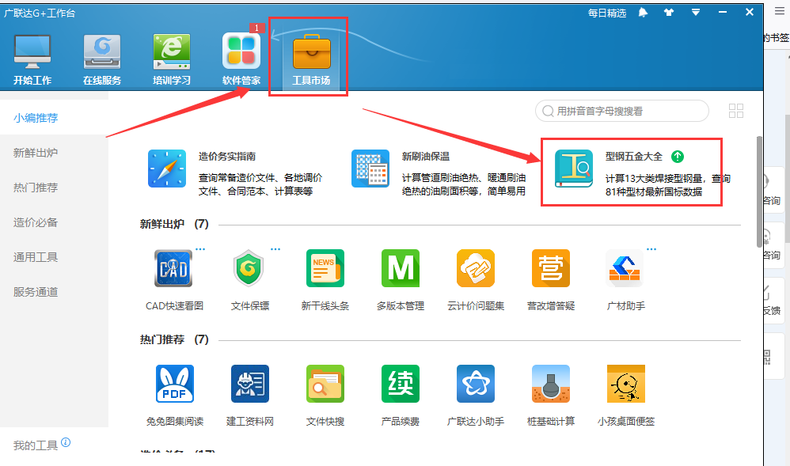Viewport: 790px width, 466px height.
Task: Open the 培训学习 section
Action: point(172,52)
